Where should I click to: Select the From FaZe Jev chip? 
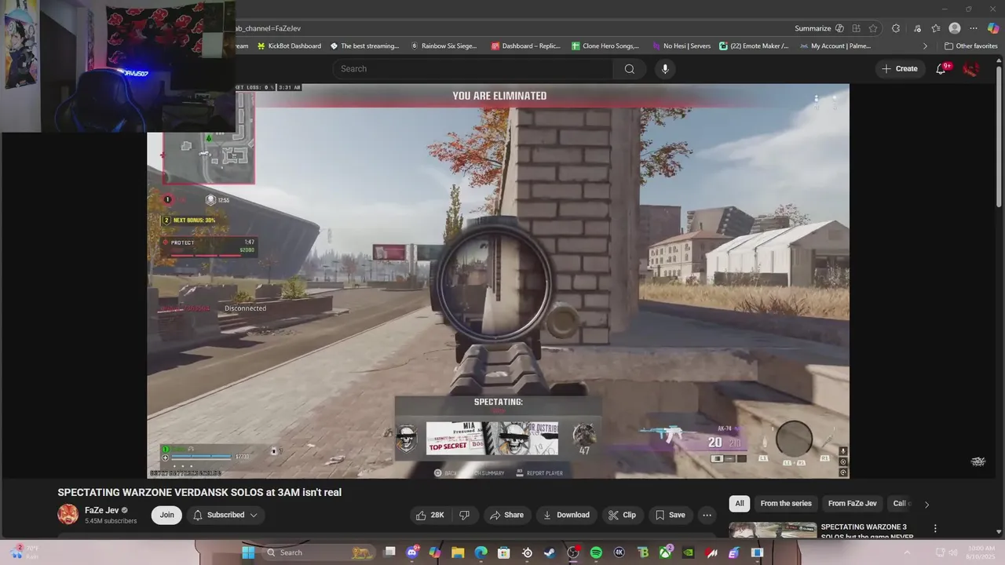(x=852, y=504)
